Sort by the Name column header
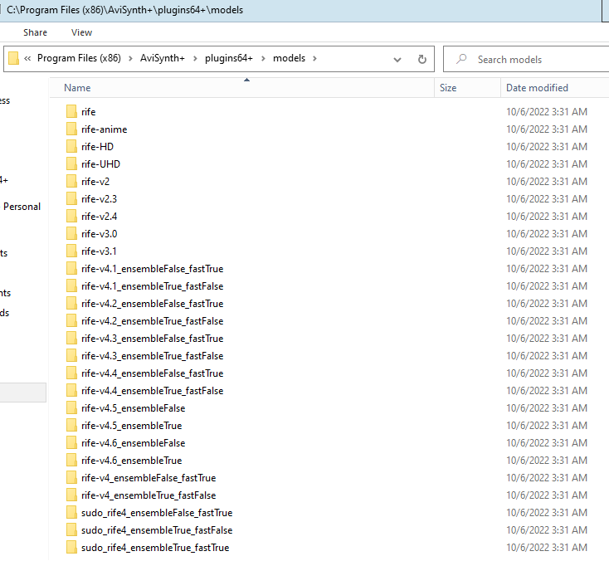 point(242,88)
